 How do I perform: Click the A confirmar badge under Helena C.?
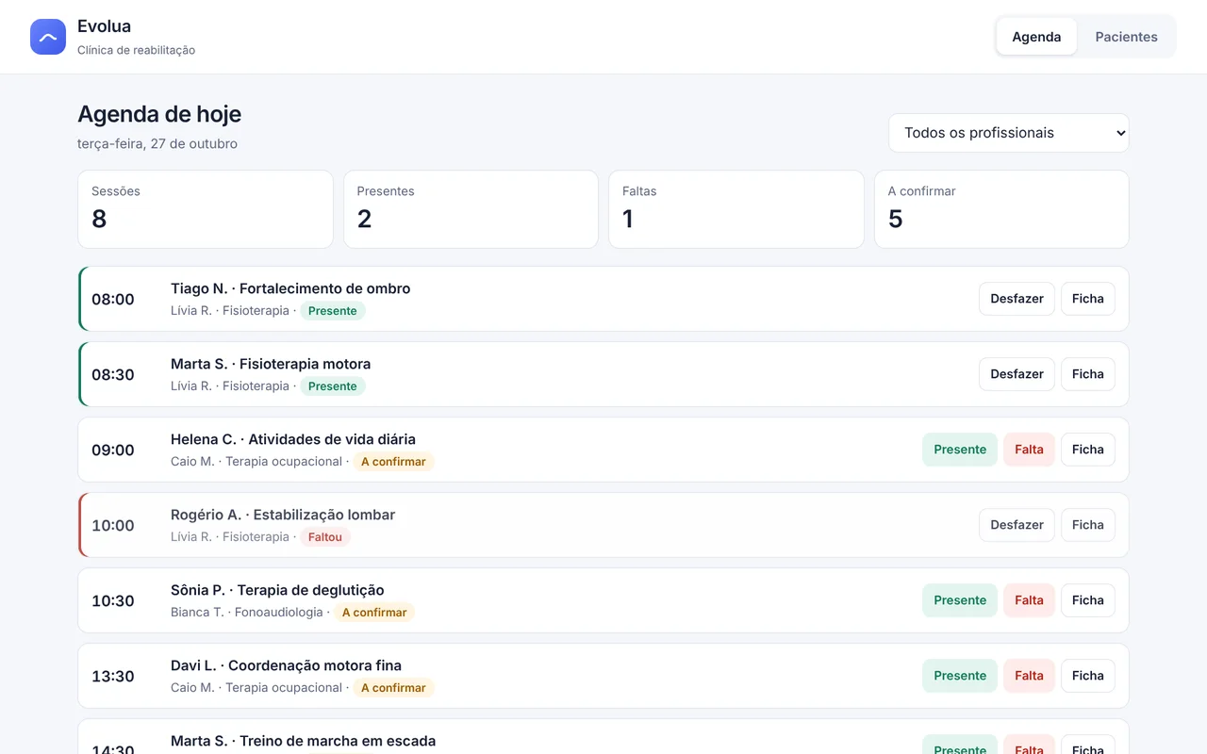393,462
